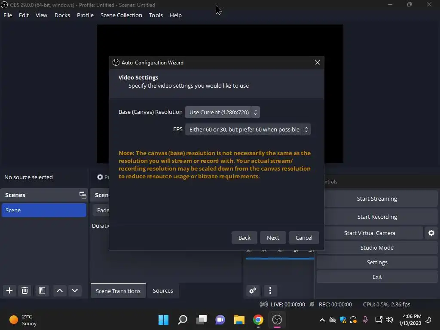Open the Scene Collection menu
The height and width of the screenshot is (330, 440).
[121, 15]
